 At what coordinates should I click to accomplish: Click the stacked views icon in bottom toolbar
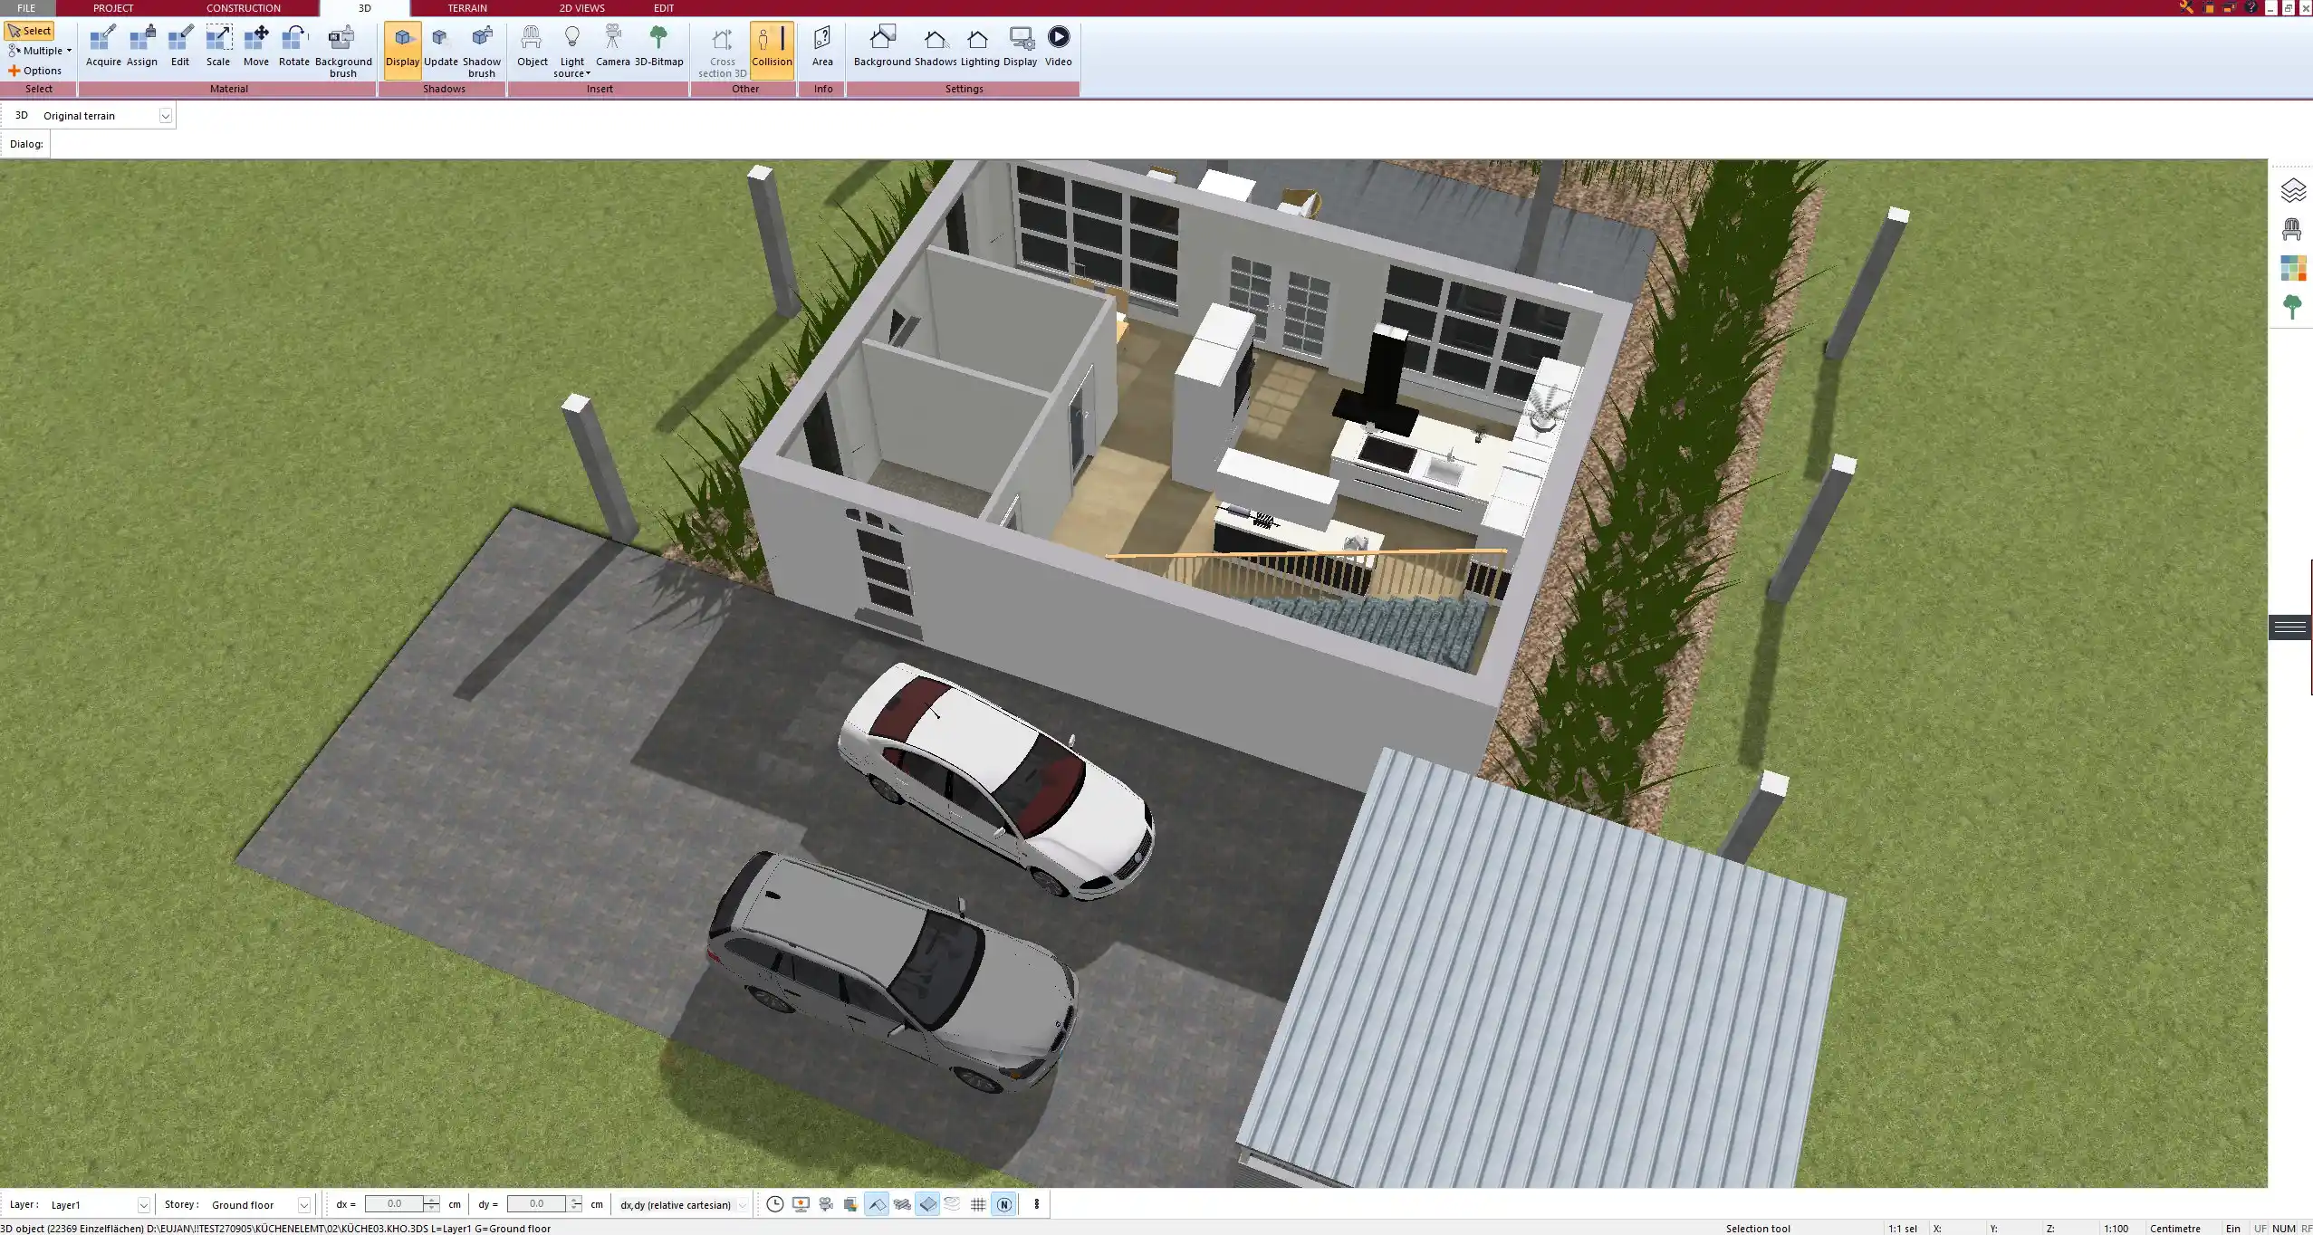click(851, 1204)
